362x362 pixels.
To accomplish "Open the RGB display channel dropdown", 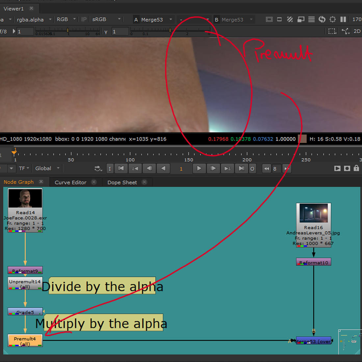I will point(66,19).
